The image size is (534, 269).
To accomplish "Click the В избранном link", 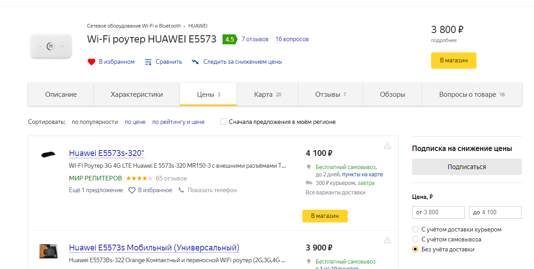I will coord(117,62).
